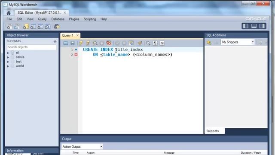Open find panel with magnifier icon
This screenshot has width=275, height=155.
click(x=148, y=43)
